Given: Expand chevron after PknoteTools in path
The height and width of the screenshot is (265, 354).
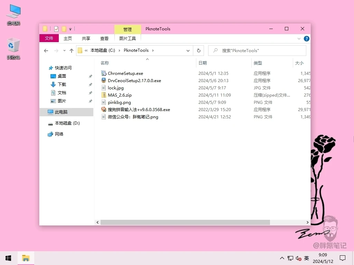Looking at the screenshot, I should tap(153, 50).
